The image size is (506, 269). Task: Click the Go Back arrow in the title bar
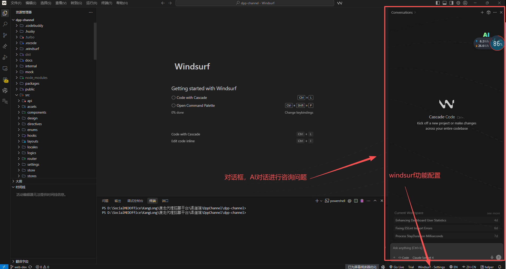[163, 3]
